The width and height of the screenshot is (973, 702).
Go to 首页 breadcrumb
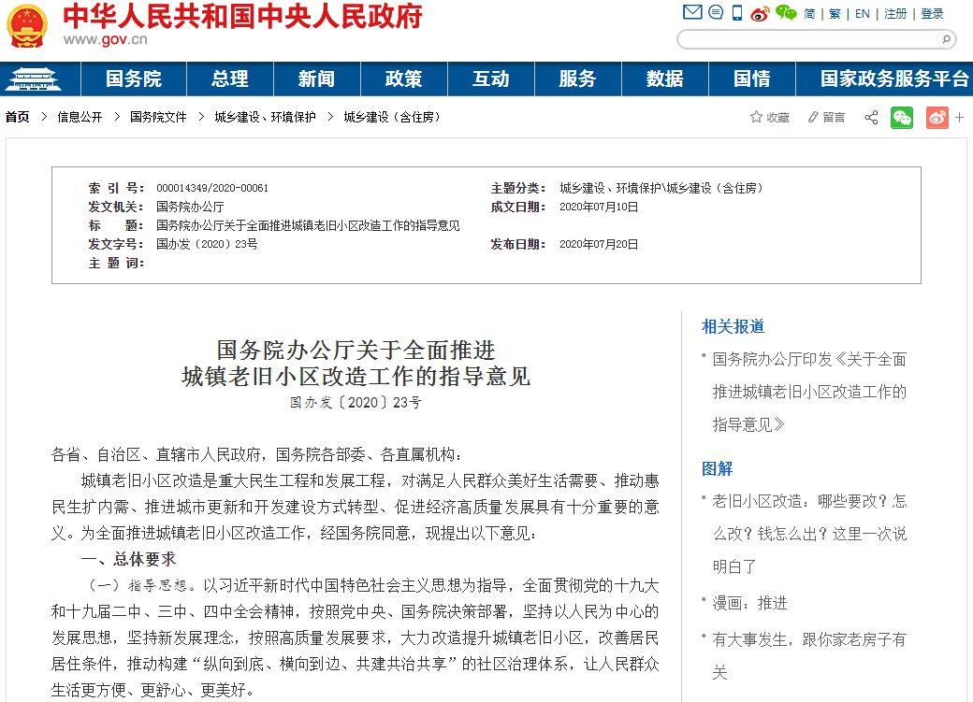18,117
